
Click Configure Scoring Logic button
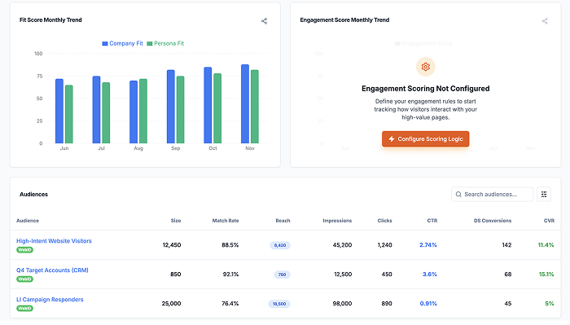[425, 138]
